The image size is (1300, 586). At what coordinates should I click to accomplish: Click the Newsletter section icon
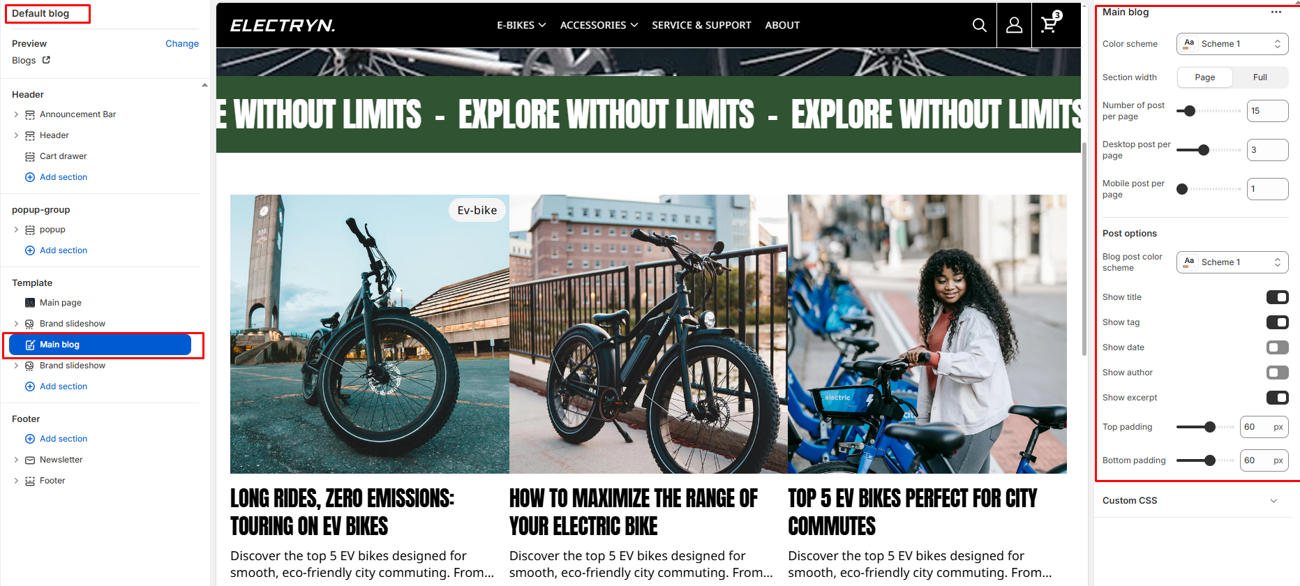click(x=30, y=460)
